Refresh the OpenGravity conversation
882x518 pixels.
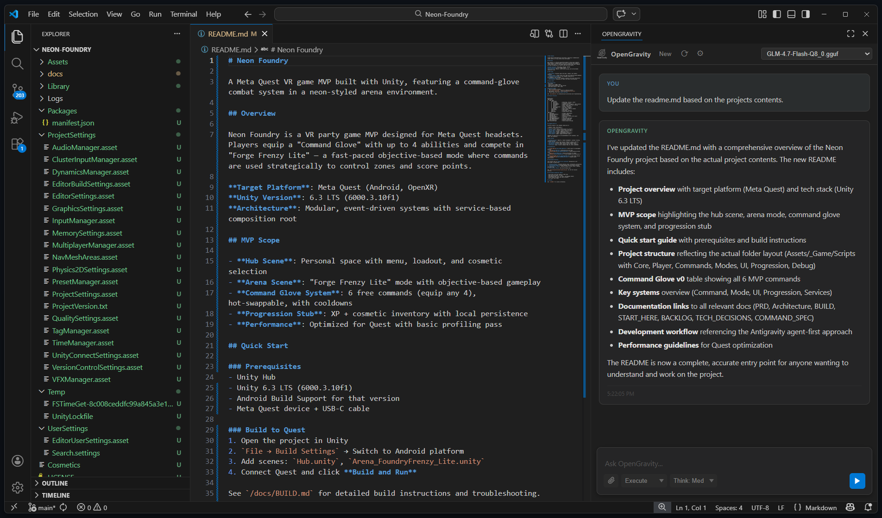684,53
